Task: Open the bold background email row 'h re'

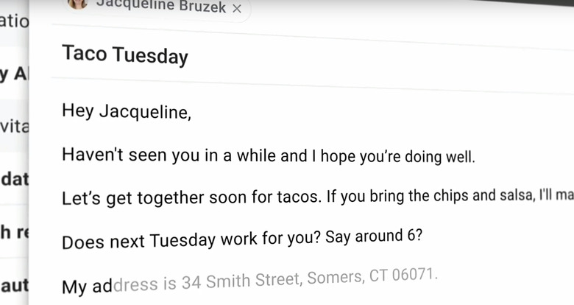Action: (14, 231)
